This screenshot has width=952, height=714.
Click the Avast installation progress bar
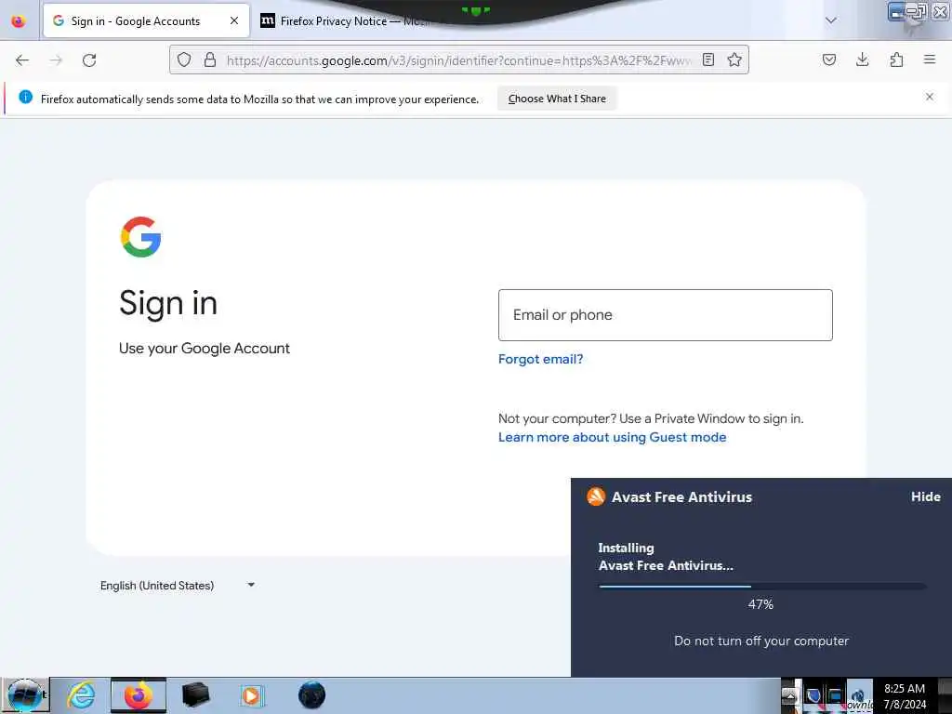click(762, 587)
